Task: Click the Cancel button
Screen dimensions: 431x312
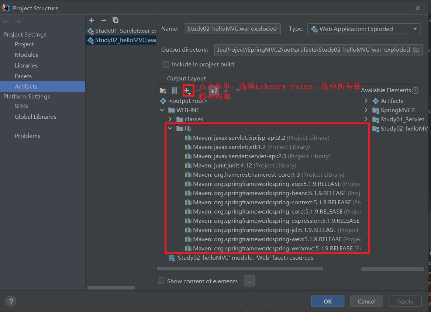Action: [366, 301]
